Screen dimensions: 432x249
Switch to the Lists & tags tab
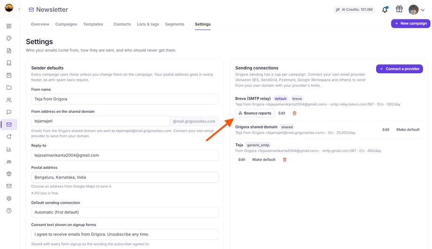click(148, 24)
